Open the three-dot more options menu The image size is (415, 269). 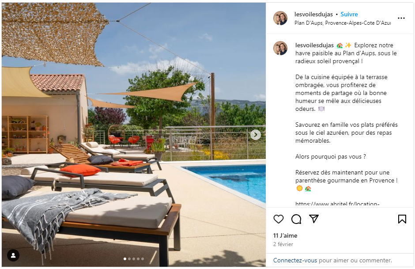tap(401, 18)
